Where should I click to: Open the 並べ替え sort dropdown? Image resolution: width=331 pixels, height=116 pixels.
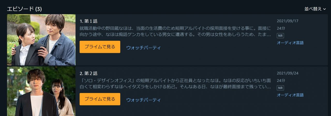tap(315, 9)
